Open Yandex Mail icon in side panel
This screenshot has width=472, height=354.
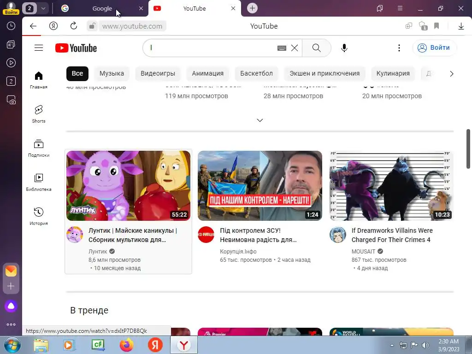click(x=11, y=271)
